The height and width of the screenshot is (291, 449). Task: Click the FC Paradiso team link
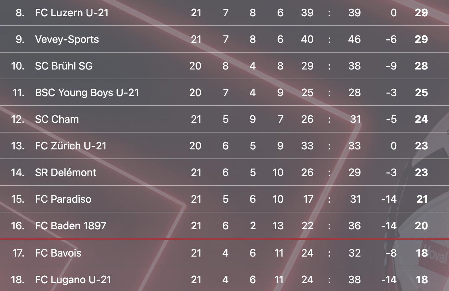63,199
